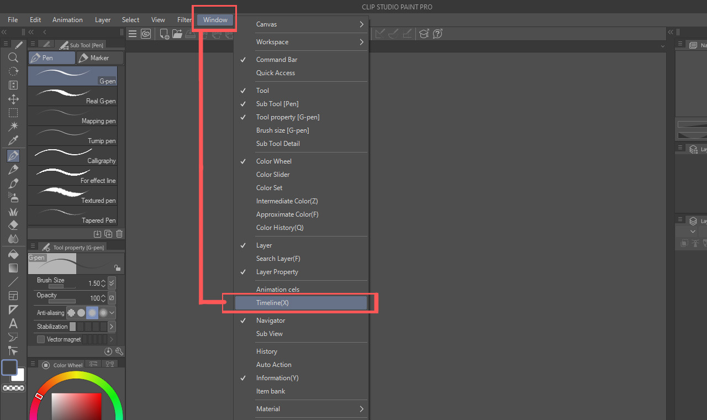Switch to the Marker sub tool group

99,58
